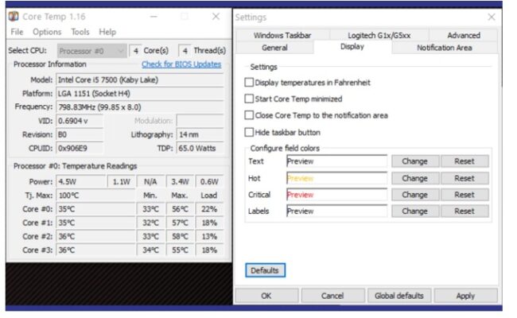Click the Core Temp app icon in title bar
The image size is (517, 318).
14,16
